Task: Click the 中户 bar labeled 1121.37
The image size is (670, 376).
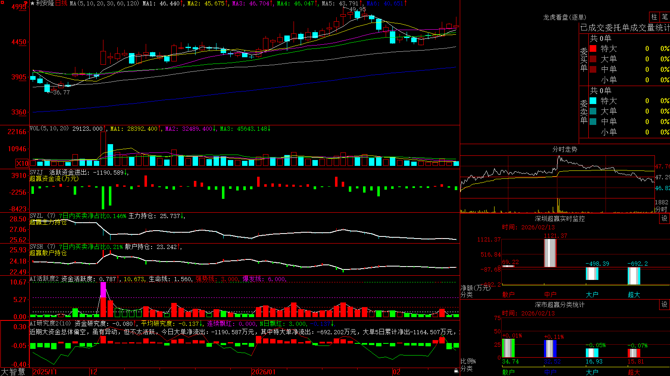Action: click(x=550, y=253)
